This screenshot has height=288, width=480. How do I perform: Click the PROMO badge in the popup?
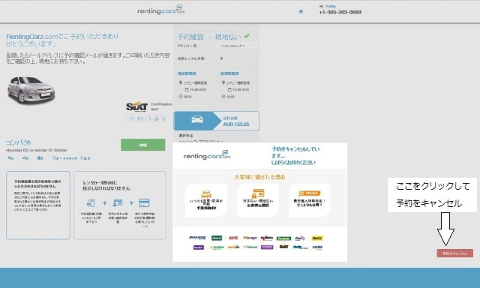coord(309,193)
